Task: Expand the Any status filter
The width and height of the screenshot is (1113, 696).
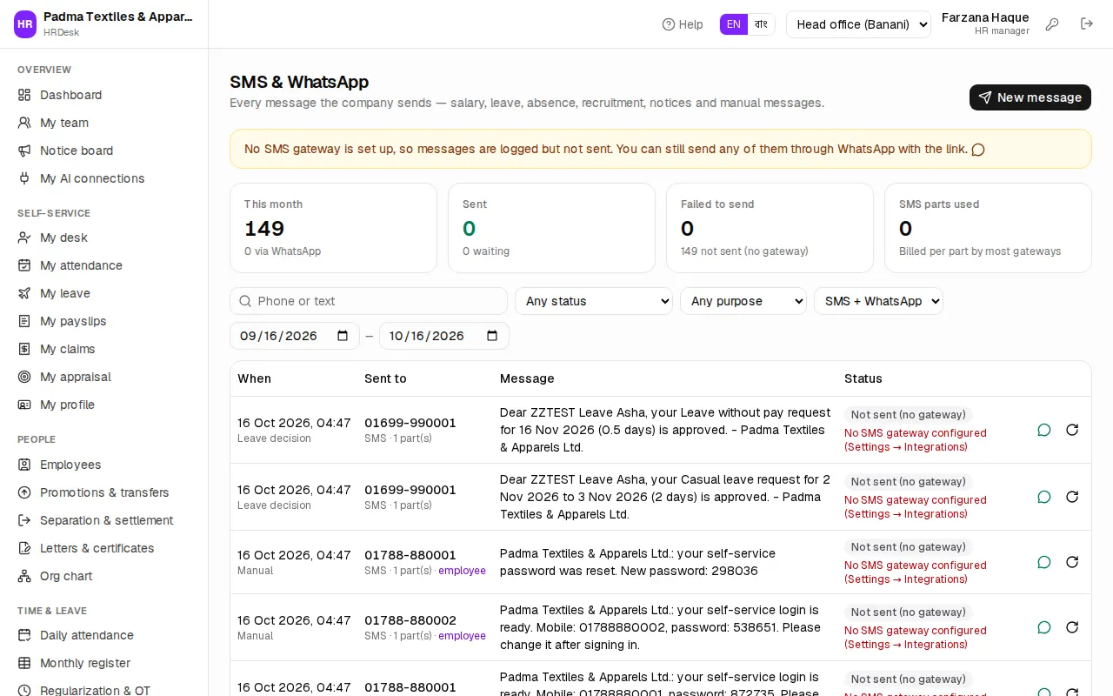Action: (594, 301)
